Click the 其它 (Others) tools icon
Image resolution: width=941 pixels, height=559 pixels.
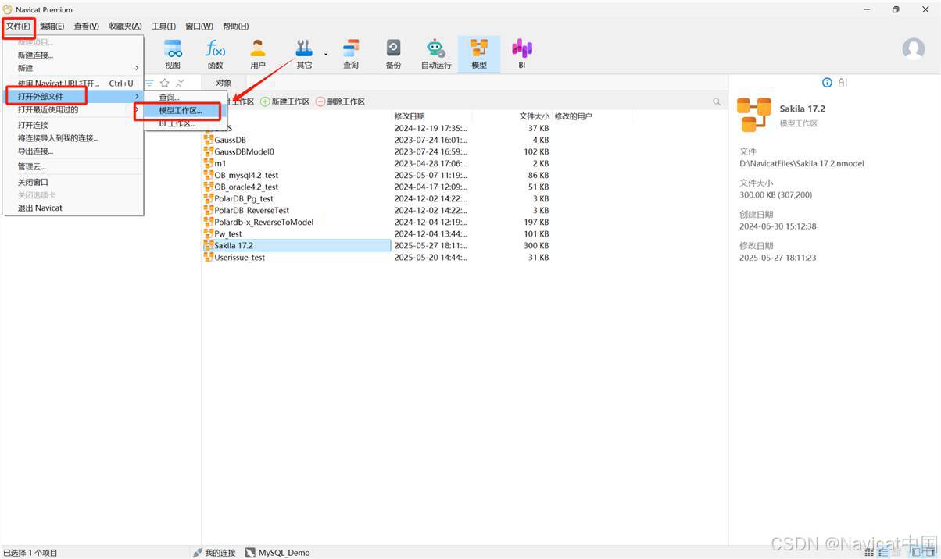pyautogui.click(x=304, y=54)
